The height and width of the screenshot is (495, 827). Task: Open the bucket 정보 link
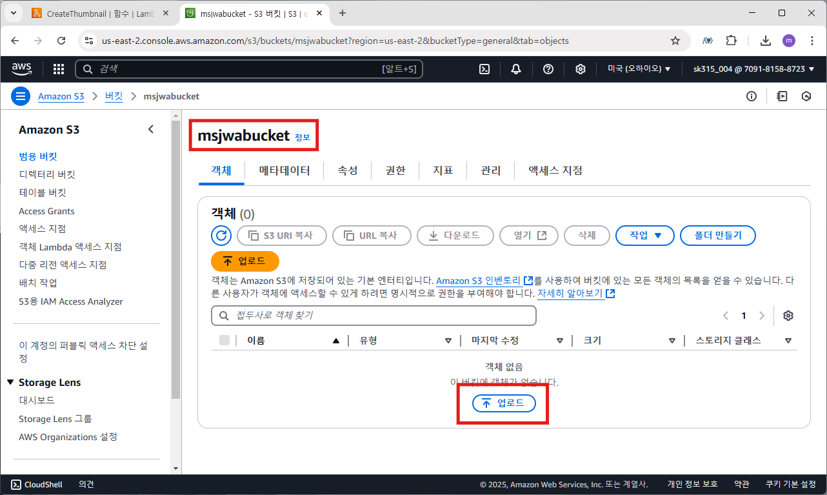click(x=303, y=137)
